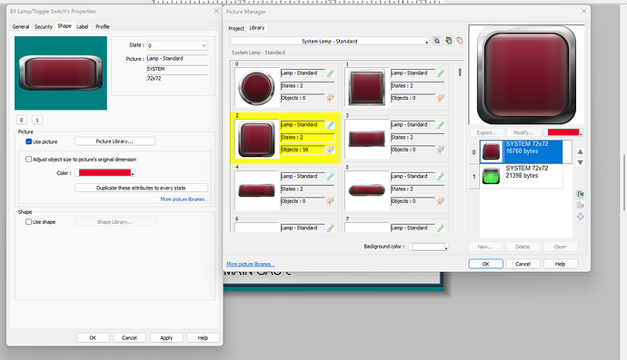Click the Picture name field Lamp - Standard
627x360 pixels.
[177, 59]
